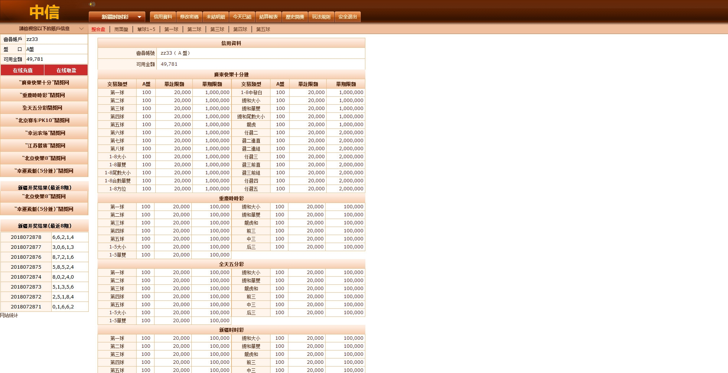Click the 在线取款 withdraw button
Image resolution: width=728 pixels, height=373 pixels.
pyautogui.click(x=66, y=70)
